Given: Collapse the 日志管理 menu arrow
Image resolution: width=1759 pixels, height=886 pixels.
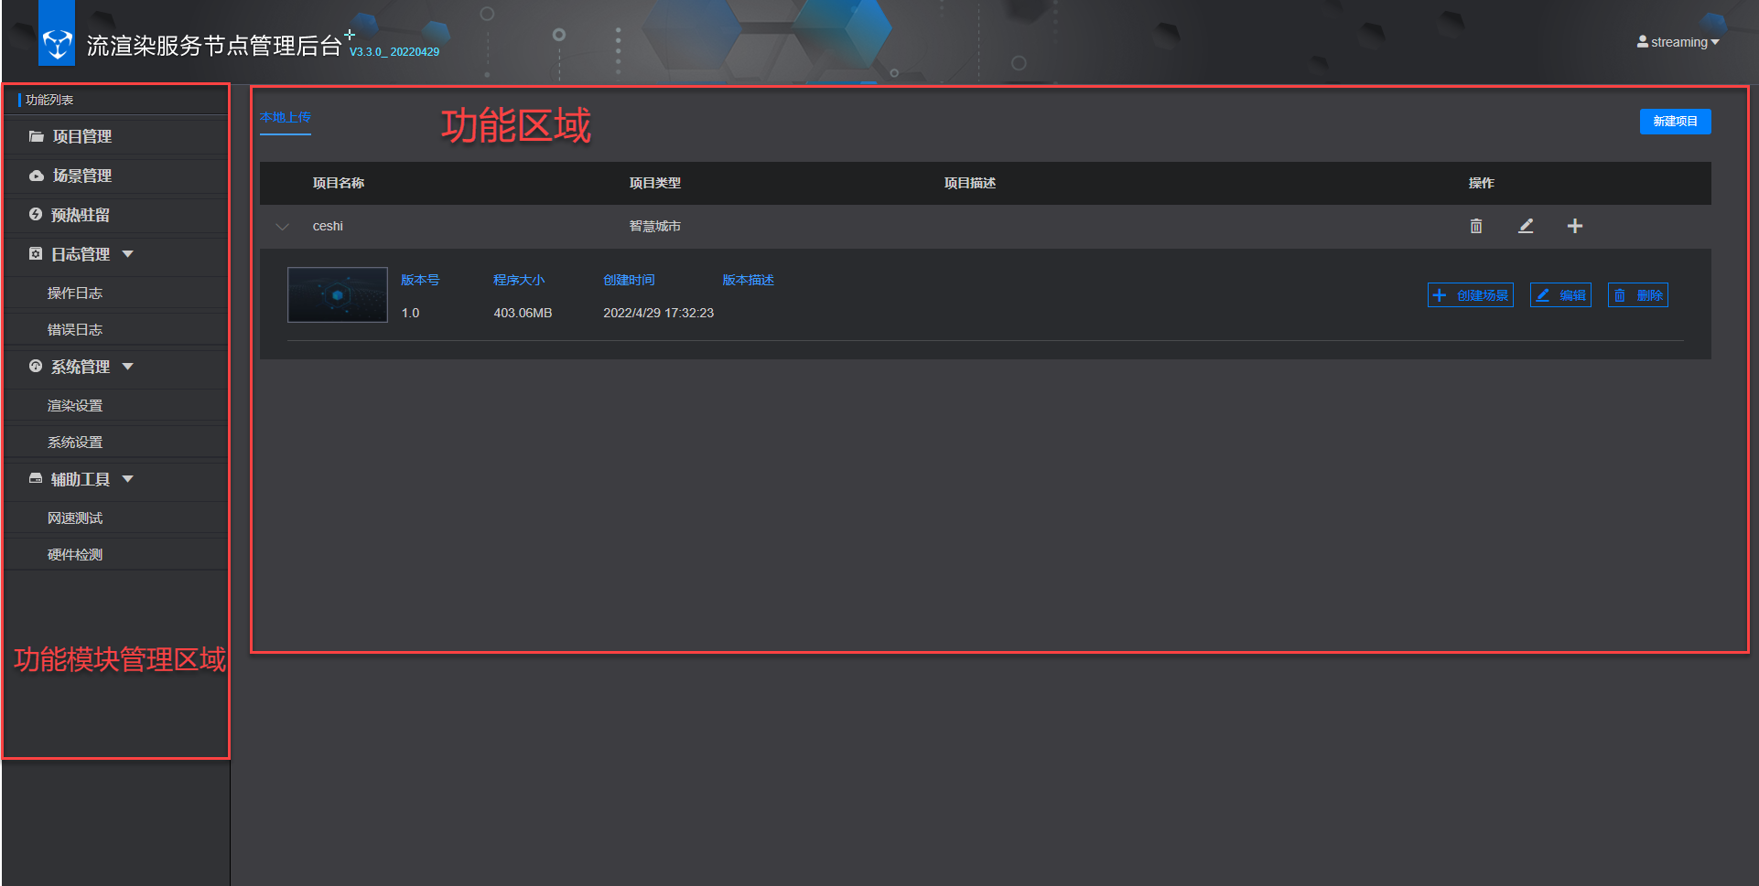Looking at the screenshot, I should click(128, 254).
